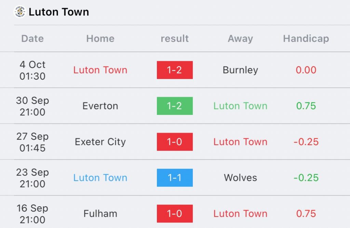Open the blue 1-1 result badge against Wolves
The image size is (350, 228).
tap(175, 178)
